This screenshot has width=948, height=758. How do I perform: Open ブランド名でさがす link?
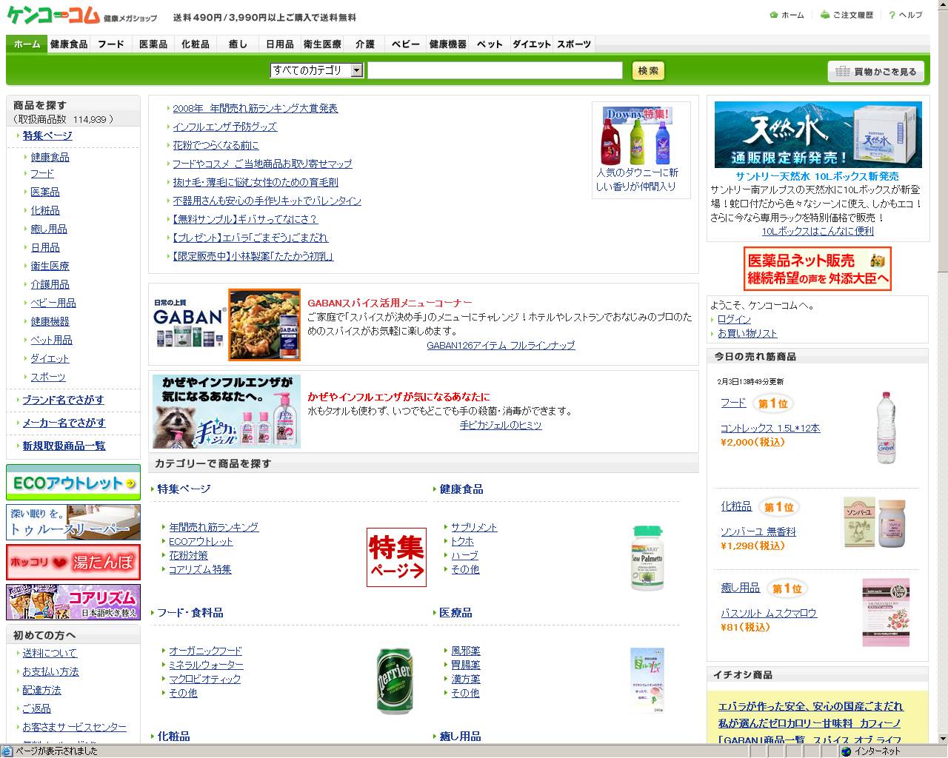point(63,400)
